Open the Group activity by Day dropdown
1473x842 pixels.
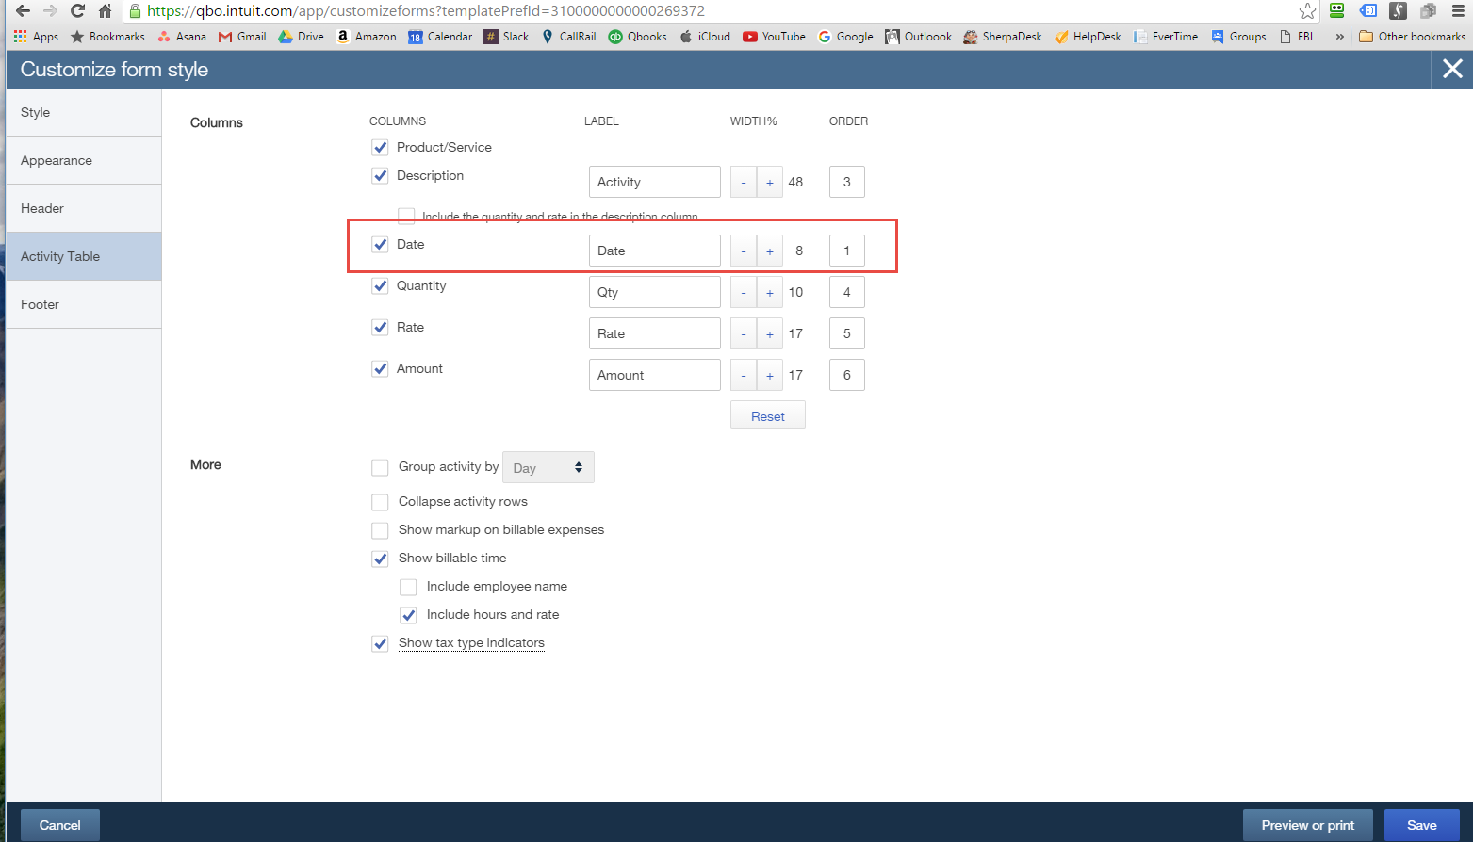click(x=548, y=466)
